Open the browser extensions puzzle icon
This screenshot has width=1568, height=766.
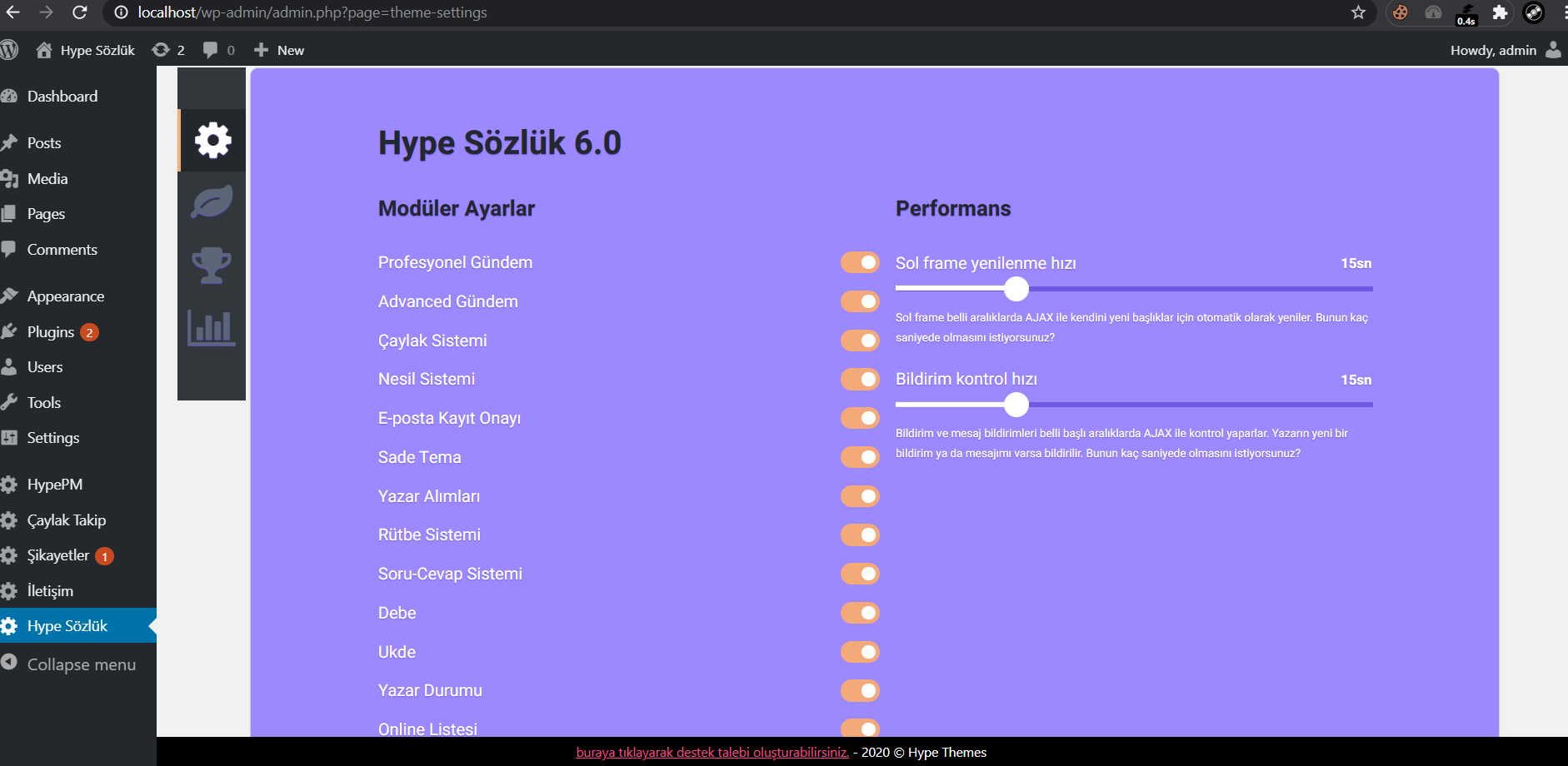(1500, 12)
